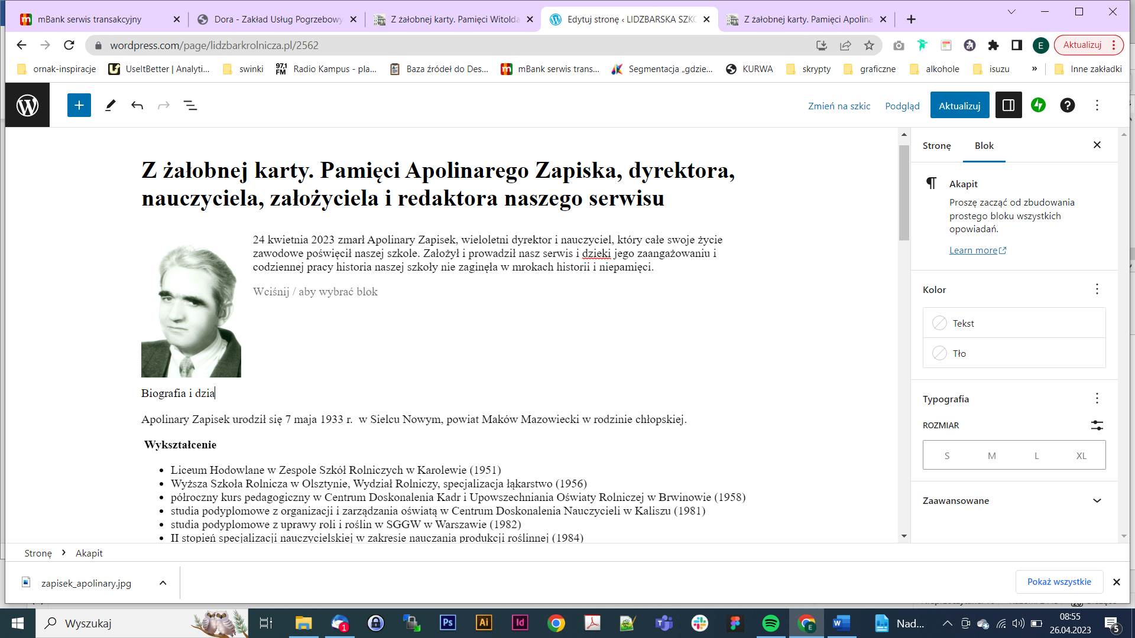Toggle the settings sidebar panel icon
The image size is (1135, 638).
(1008, 105)
